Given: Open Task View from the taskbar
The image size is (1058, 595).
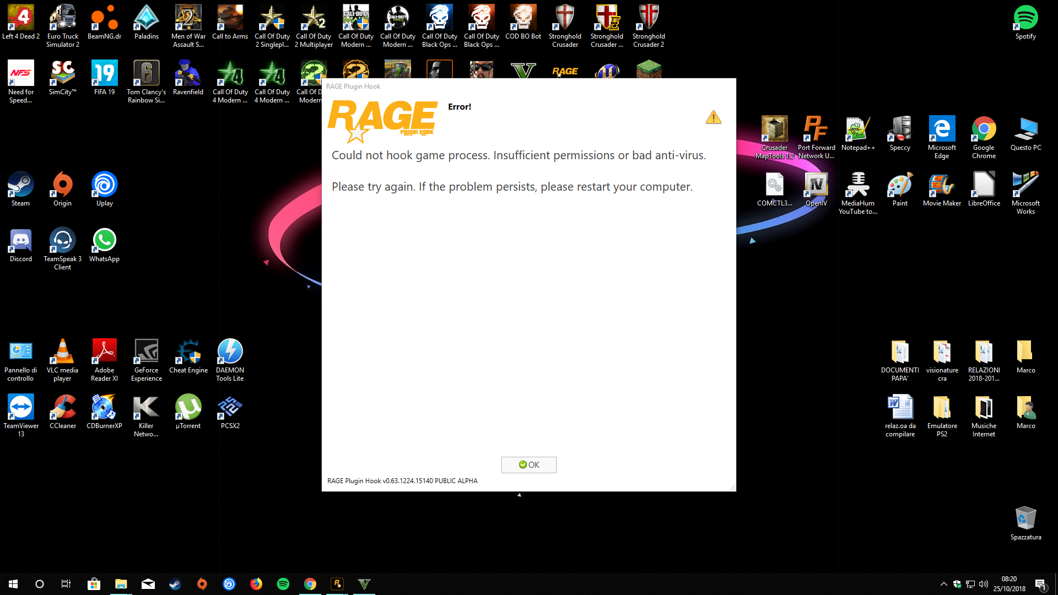Looking at the screenshot, I should click(66, 584).
